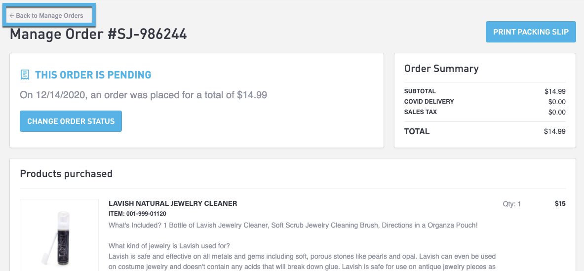Select the Lavish Natural Jewelry Cleaner title
The width and height of the screenshot is (584, 271).
tap(173, 203)
